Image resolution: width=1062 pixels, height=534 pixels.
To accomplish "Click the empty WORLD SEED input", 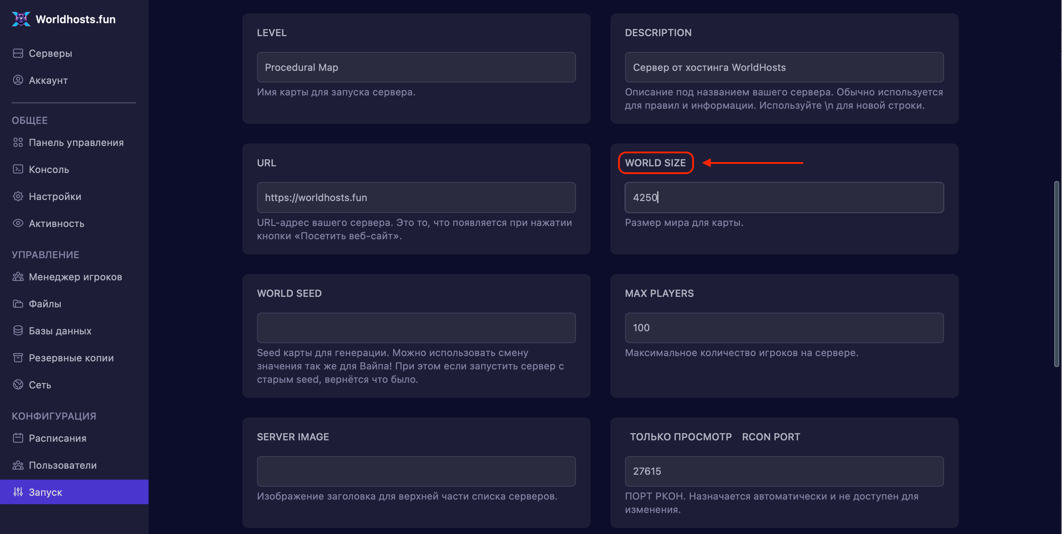I will tap(416, 328).
